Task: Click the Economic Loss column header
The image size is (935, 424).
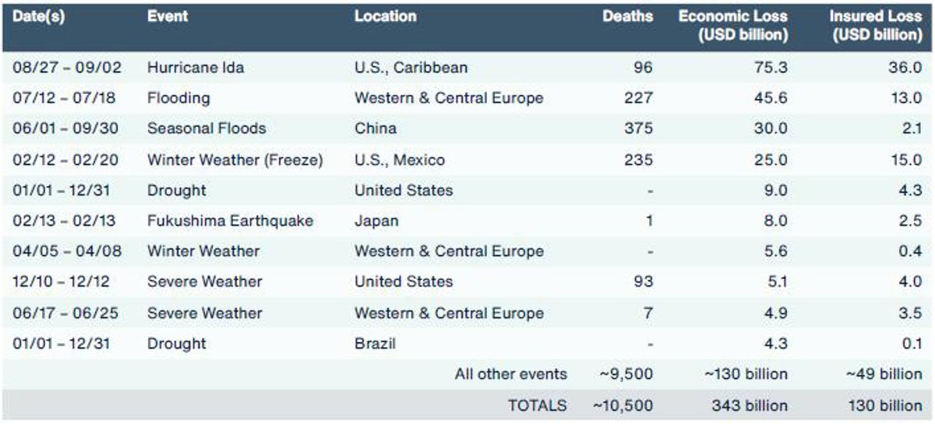Action: (733, 26)
